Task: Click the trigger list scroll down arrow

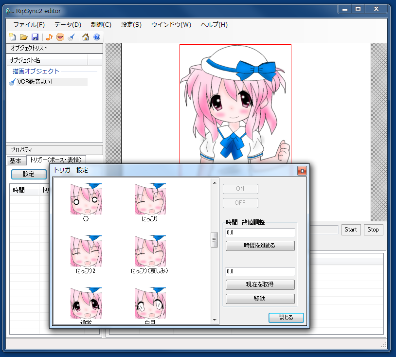Action: click(x=215, y=320)
